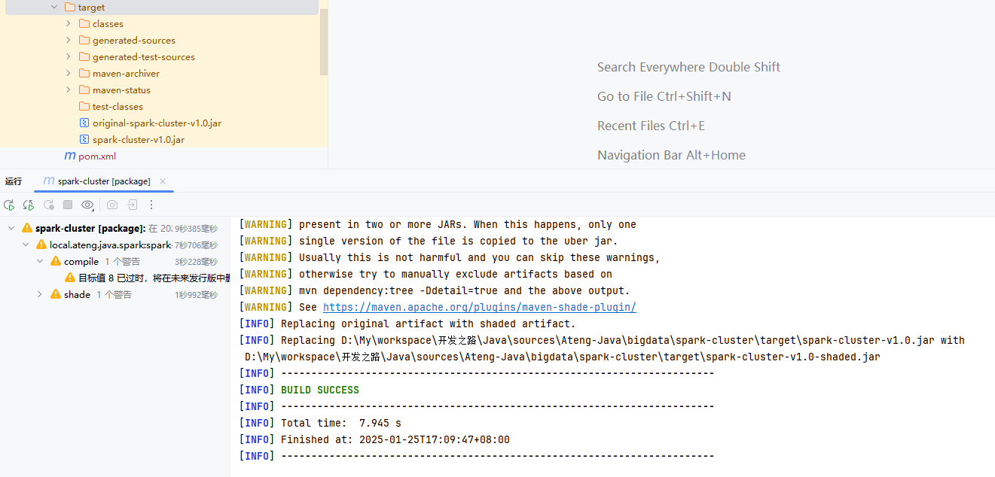Click the camera snapshot icon
Viewport: 995px width, 477px height.
point(112,205)
